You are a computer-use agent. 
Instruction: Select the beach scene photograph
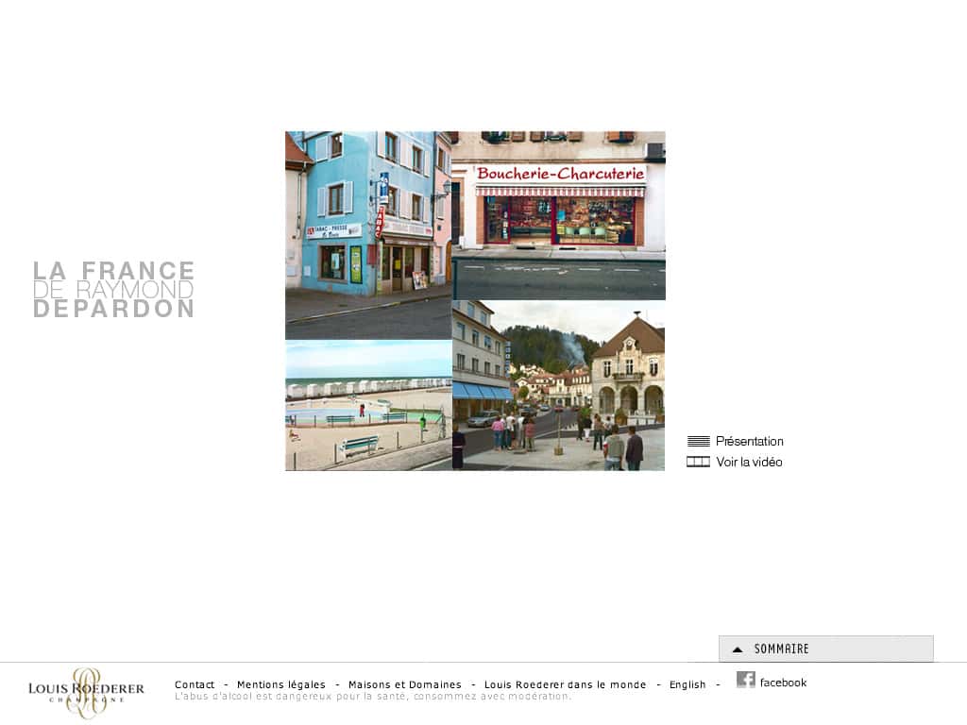click(x=366, y=404)
